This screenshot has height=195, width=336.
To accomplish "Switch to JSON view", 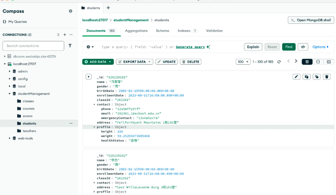I will point(318,62).
